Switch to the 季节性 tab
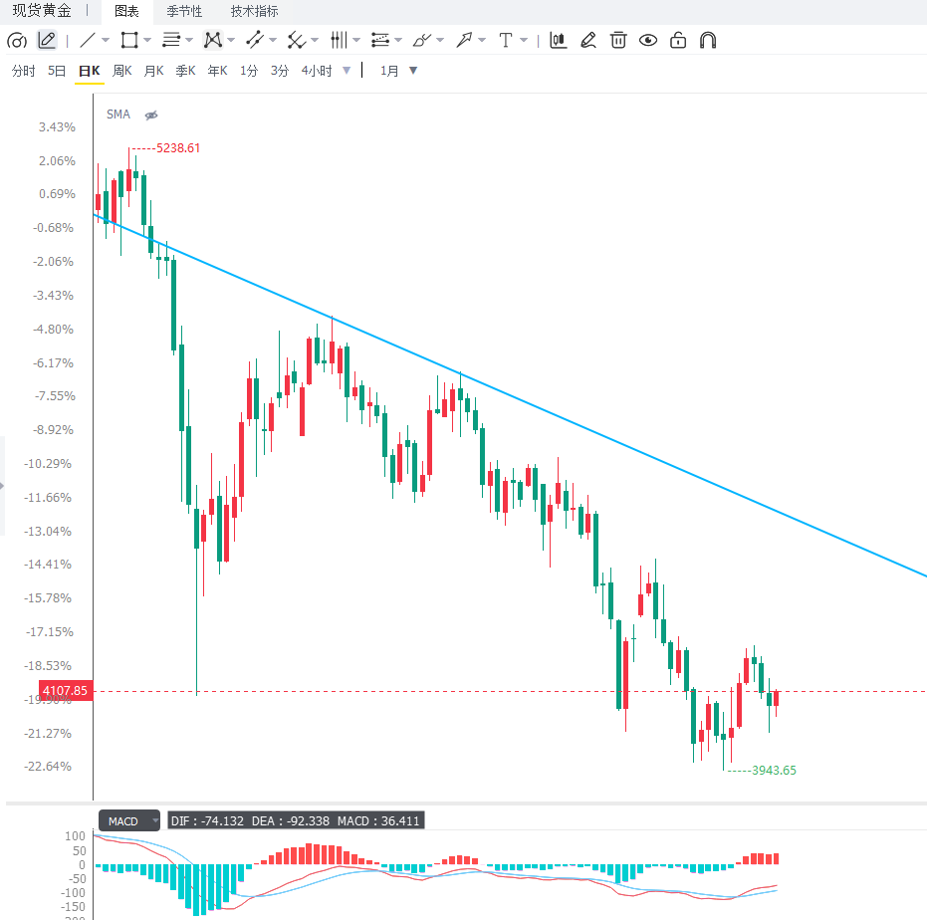Screen dimensions: 927x920 tap(184, 11)
